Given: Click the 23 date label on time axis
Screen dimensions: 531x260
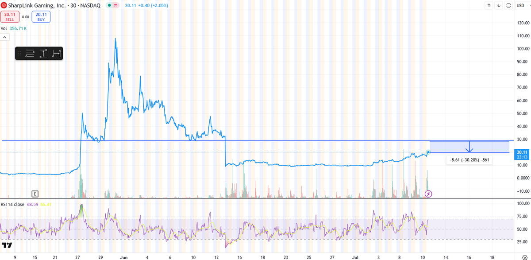Looking at the screenshot, I should pos(286,257).
